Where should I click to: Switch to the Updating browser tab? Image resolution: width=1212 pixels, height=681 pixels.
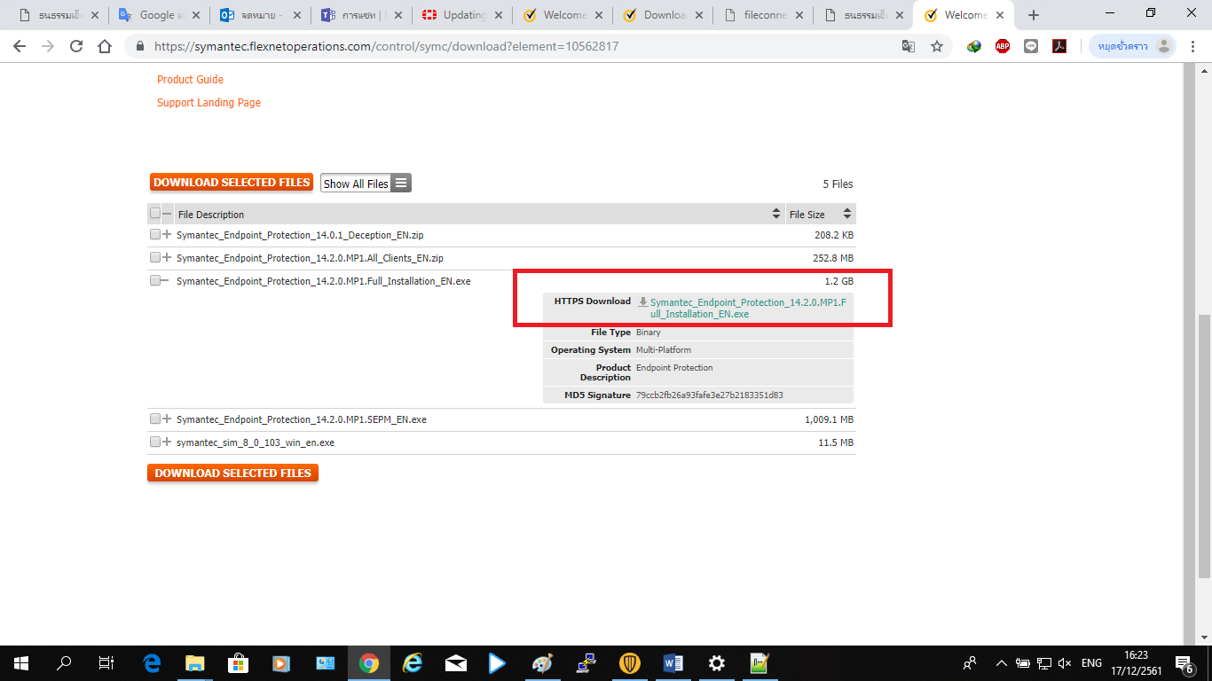[464, 15]
